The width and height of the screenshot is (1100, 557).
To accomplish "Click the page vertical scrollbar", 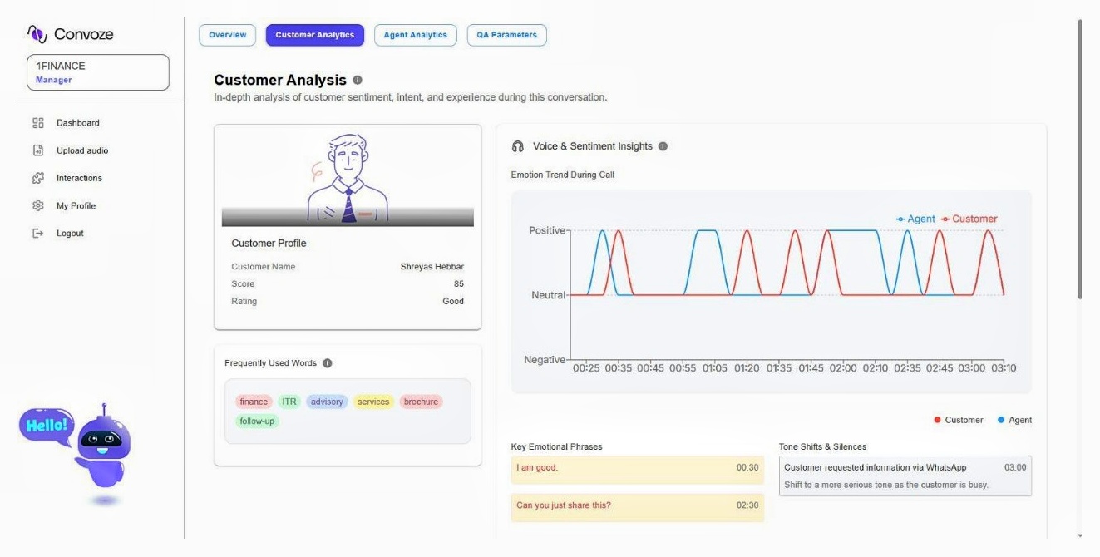I will point(1079,158).
